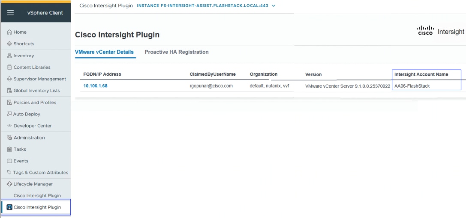This screenshot has height=218, width=466.
Task: Open Events page
Action: 21,161
